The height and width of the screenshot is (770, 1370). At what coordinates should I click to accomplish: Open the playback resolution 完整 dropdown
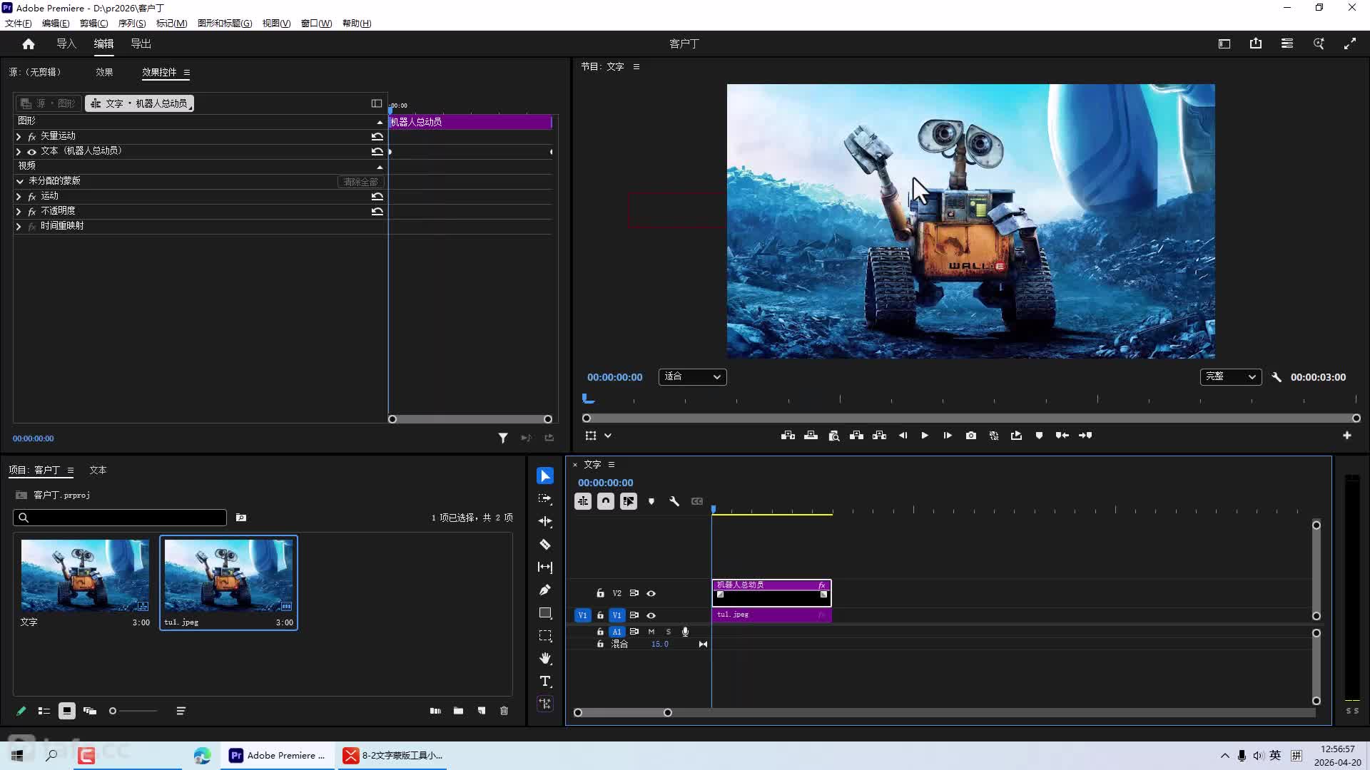[x=1231, y=376]
